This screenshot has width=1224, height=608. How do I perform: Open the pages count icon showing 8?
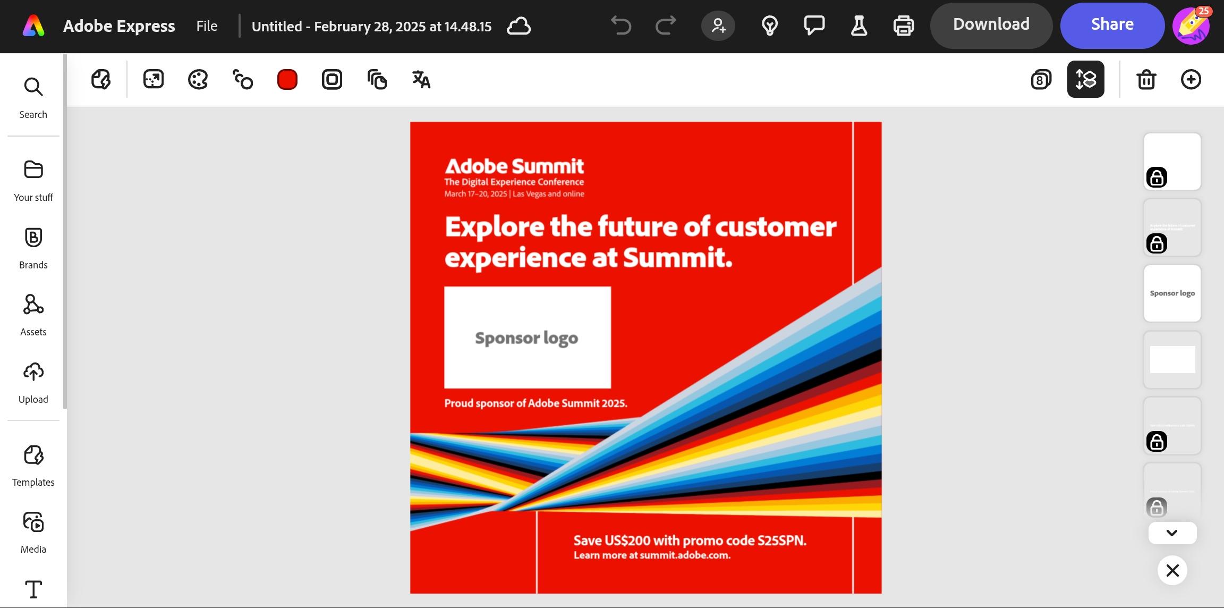(1041, 79)
